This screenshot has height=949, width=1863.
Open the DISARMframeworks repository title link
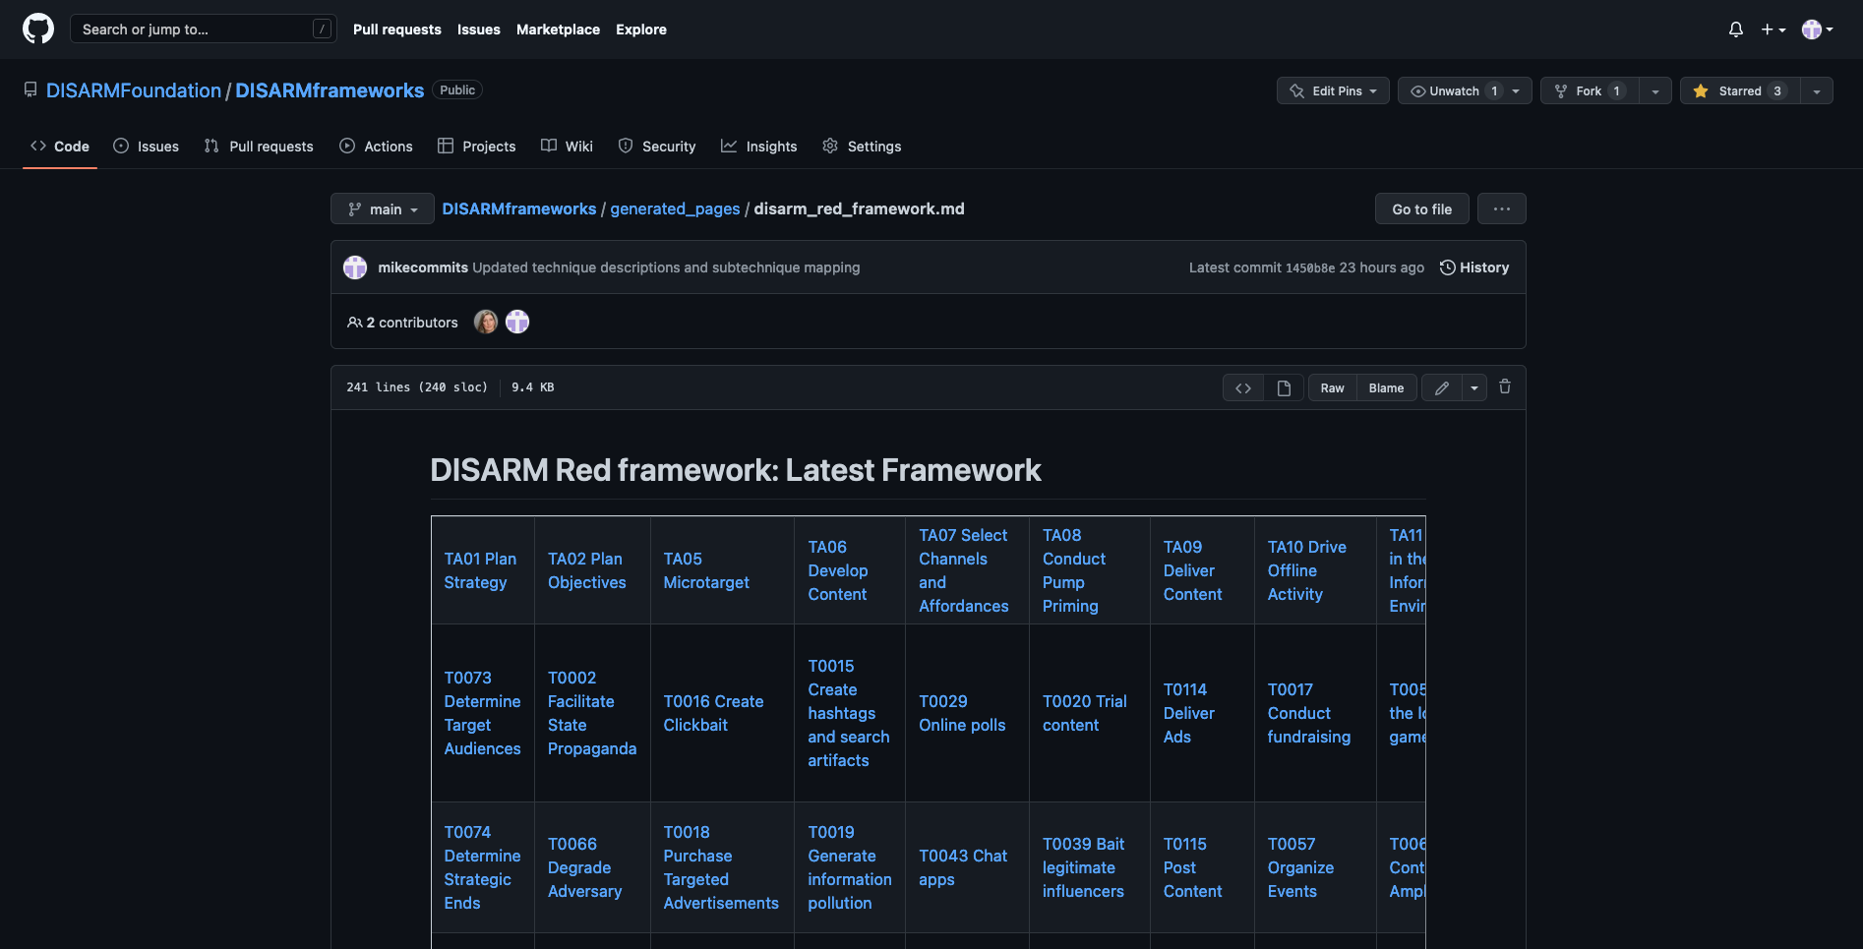pos(330,90)
